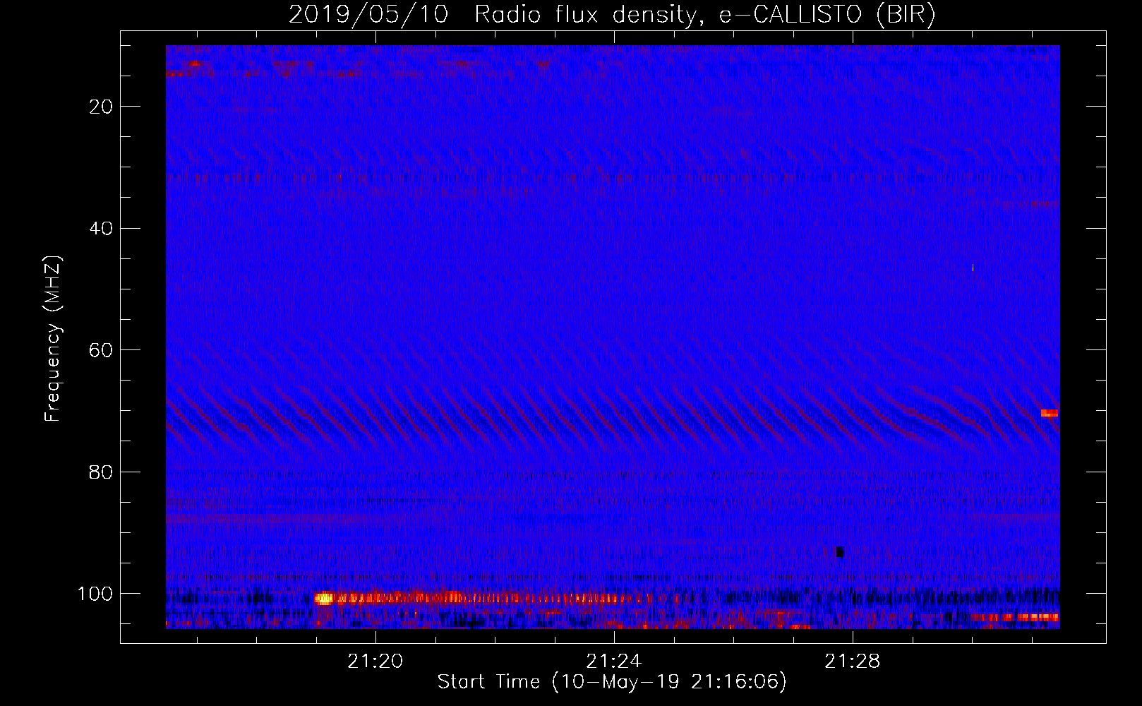Click the 21:20 time tick label
1142x706 pixels.
pyautogui.click(x=375, y=662)
